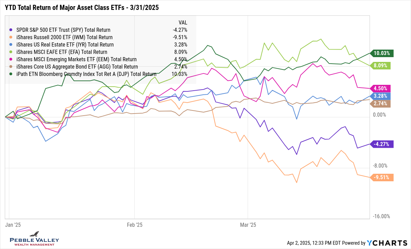Click the 10.03% dark green end value tag
The height and width of the screenshot is (249, 411).
[383, 53]
